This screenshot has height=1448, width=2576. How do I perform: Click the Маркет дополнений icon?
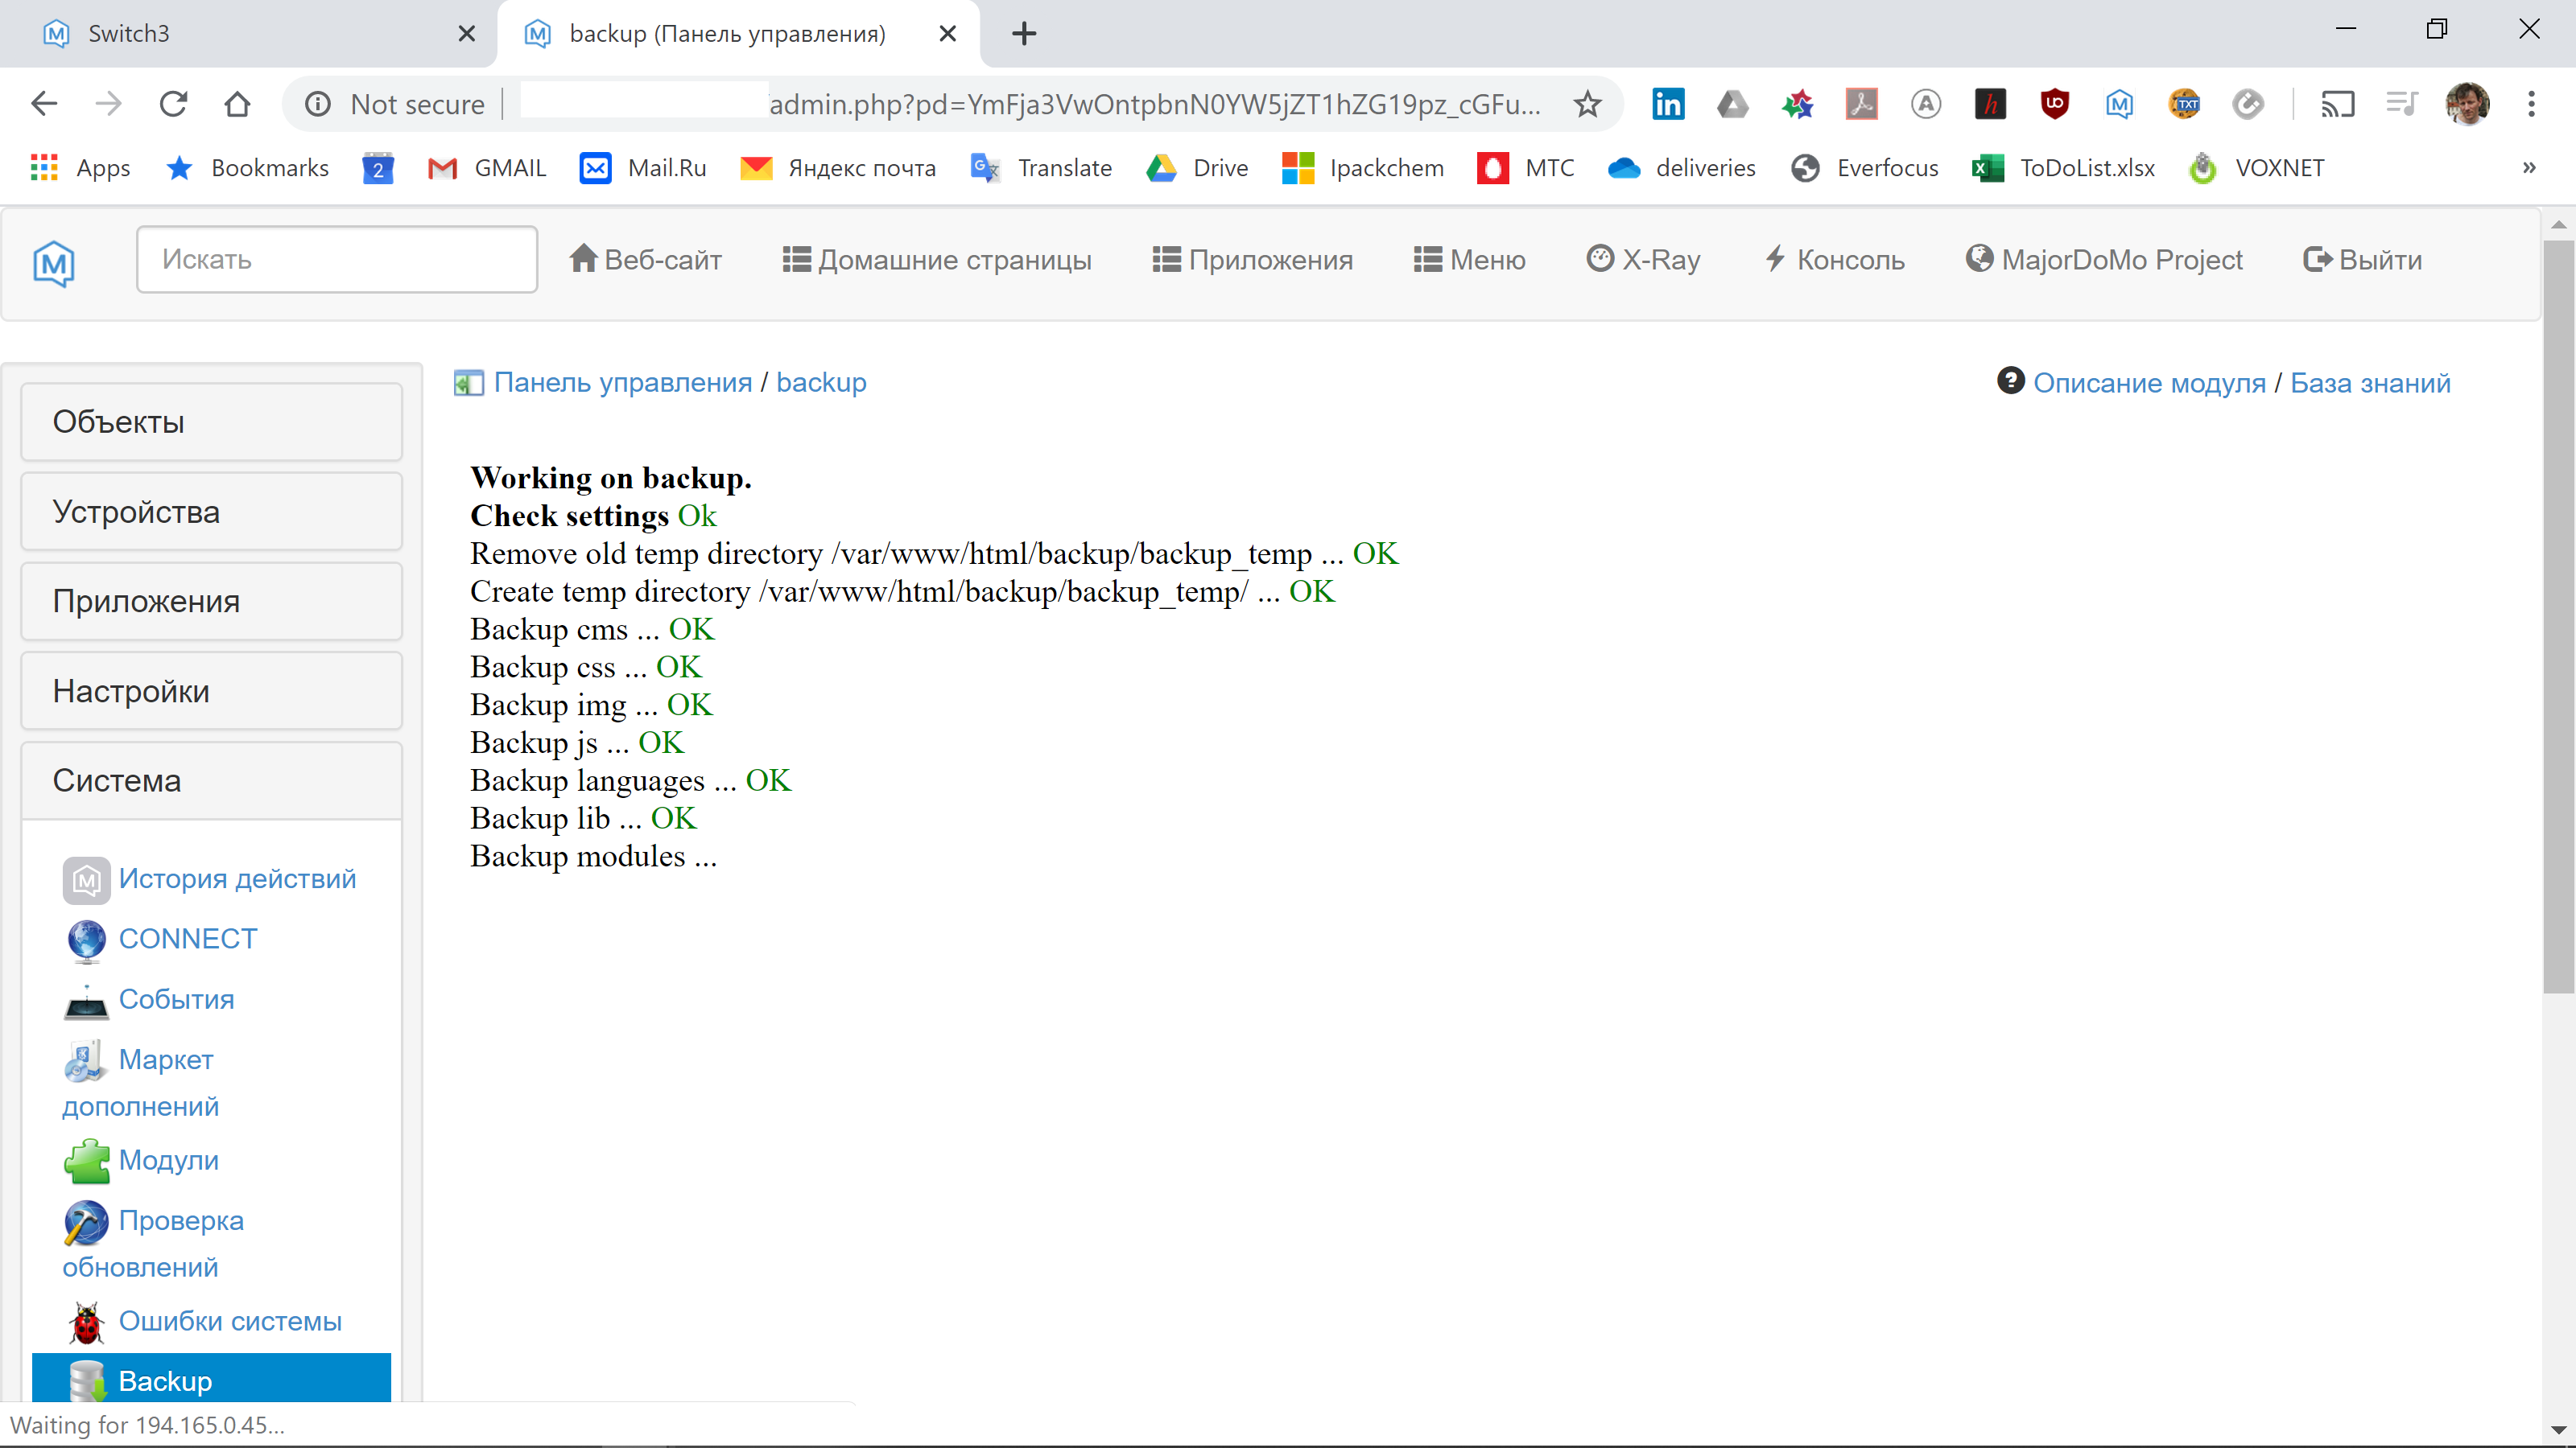(84, 1060)
